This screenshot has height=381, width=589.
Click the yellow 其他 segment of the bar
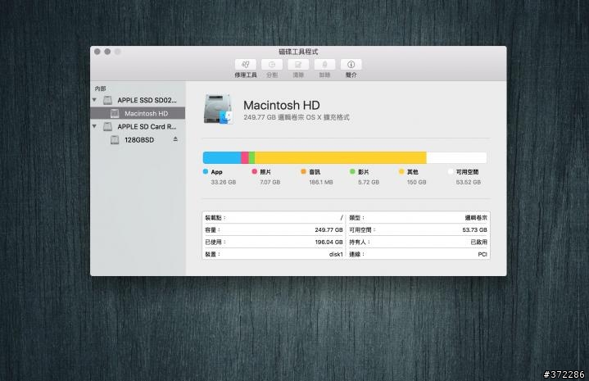coord(340,157)
